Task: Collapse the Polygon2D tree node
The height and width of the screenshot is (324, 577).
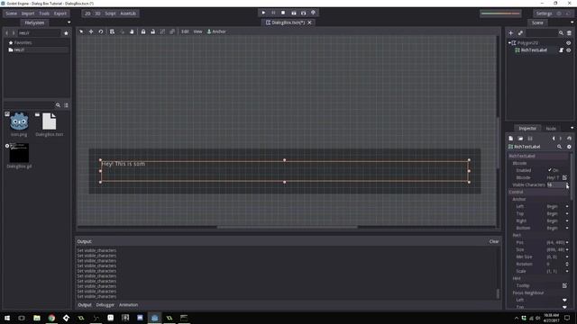Action: point(509,43)
